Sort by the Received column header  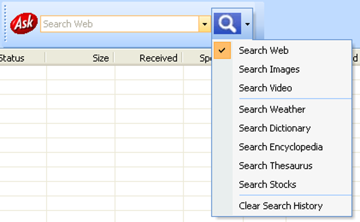[x=148, y=58]
